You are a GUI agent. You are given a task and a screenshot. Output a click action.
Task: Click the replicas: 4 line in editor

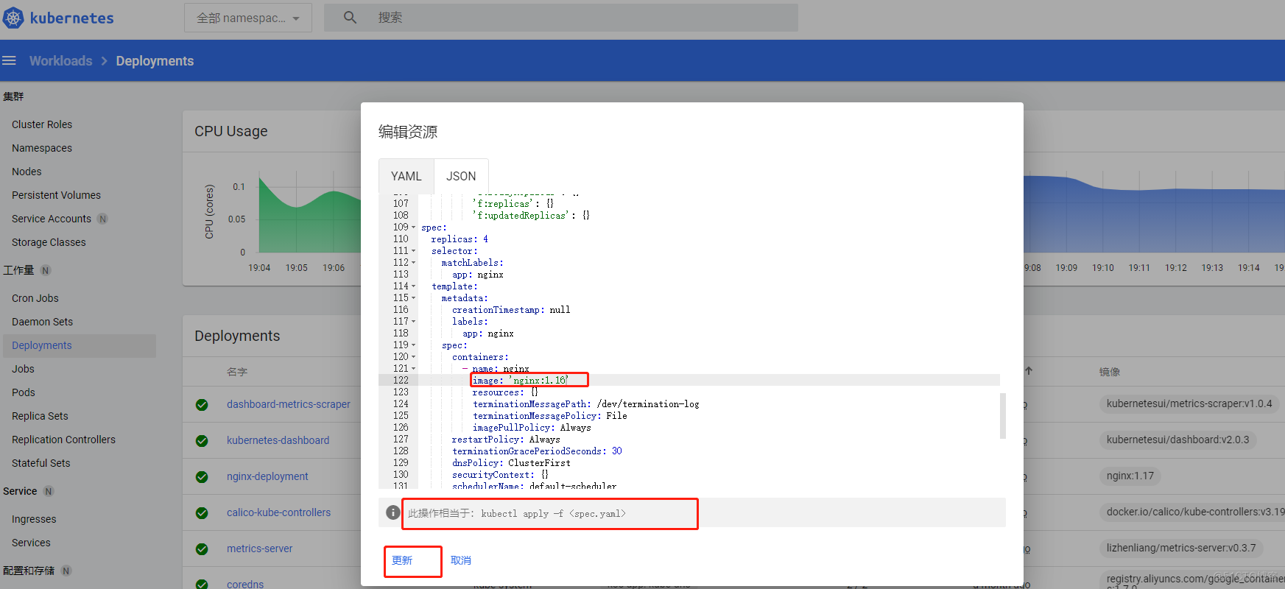[460, 239]
